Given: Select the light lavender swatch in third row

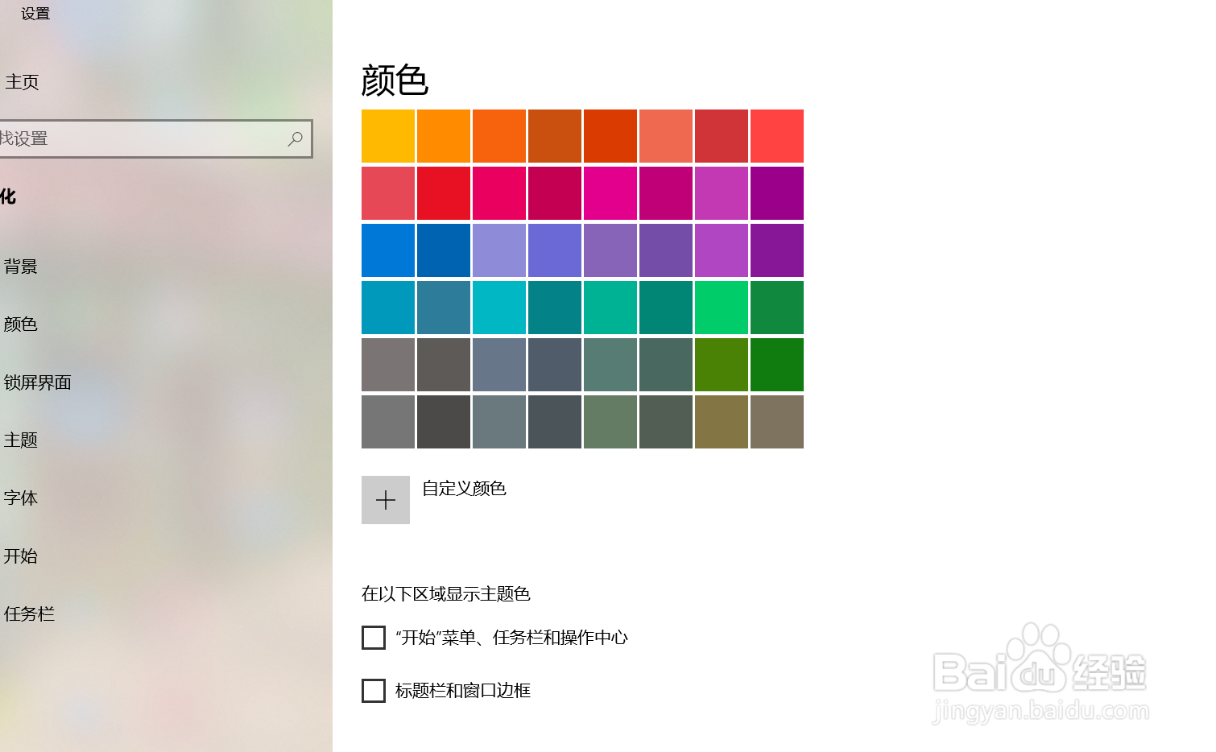Looking at the screenshot, I should coord(499,250).
